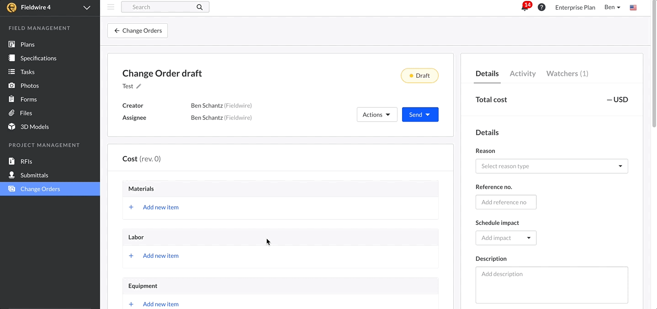
Task: Click Add new item under Labor
Action: pyautogui.click(x=160, y=256)
